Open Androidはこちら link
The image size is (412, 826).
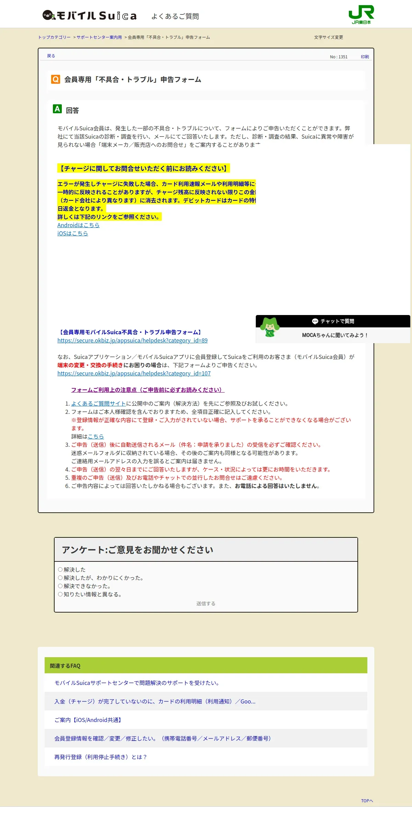[x=78, y=225]
